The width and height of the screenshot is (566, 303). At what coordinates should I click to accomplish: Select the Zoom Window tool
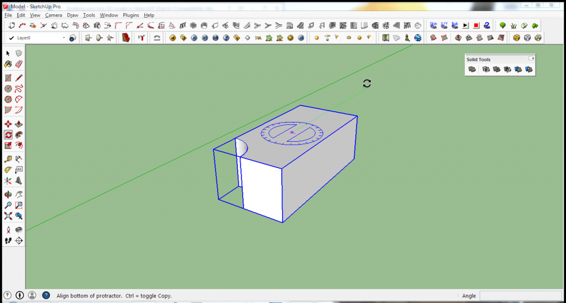click(x=19, y=205)
